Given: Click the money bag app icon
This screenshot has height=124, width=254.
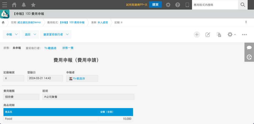Looking at the screenshot, I should coord(5,14).
